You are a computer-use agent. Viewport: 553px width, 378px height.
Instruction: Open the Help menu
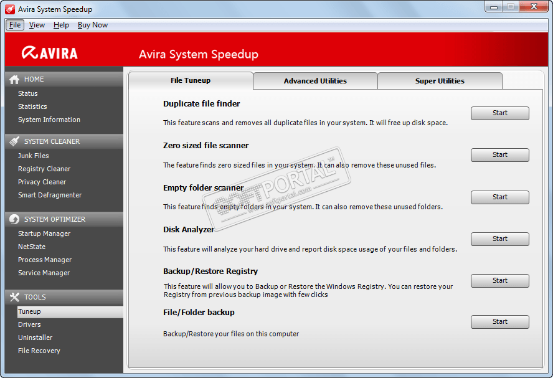tap(61, 25)
